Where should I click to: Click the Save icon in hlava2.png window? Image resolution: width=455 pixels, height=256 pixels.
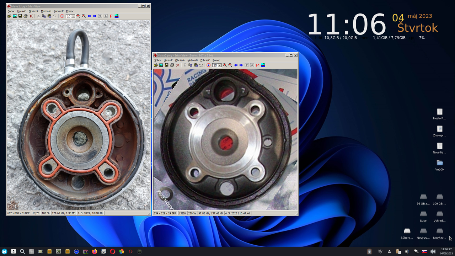[166, 65]
